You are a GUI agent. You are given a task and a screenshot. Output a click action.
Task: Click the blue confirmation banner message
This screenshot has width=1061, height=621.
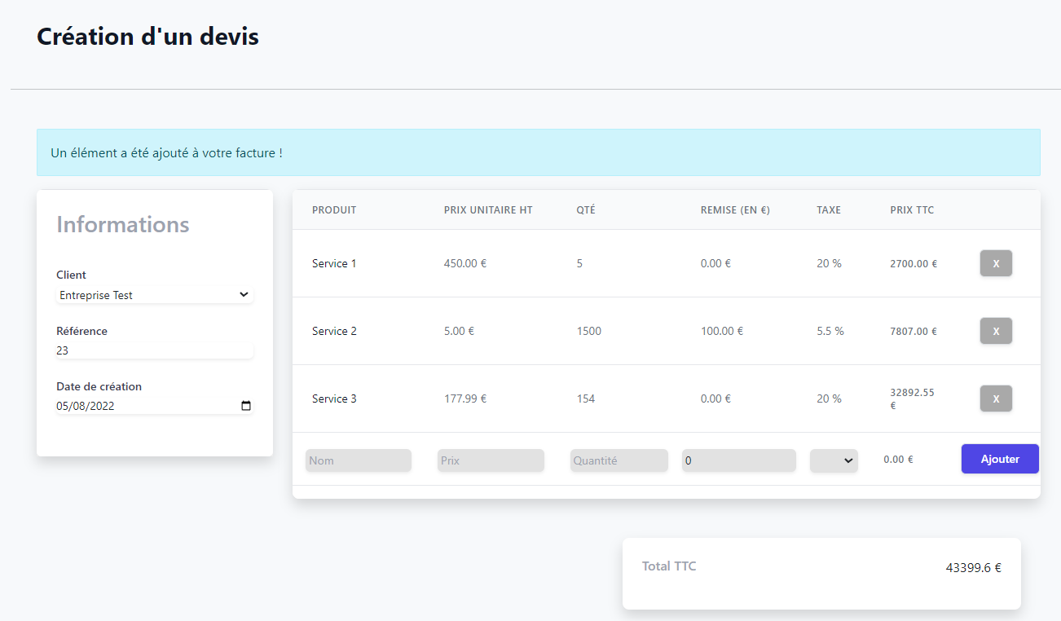(x=166, y=152)
